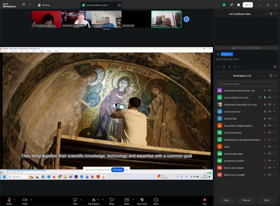The height and width of the screenshot is (206, 280).
Task: Click the Mute all button
Action: pos(246,200)
